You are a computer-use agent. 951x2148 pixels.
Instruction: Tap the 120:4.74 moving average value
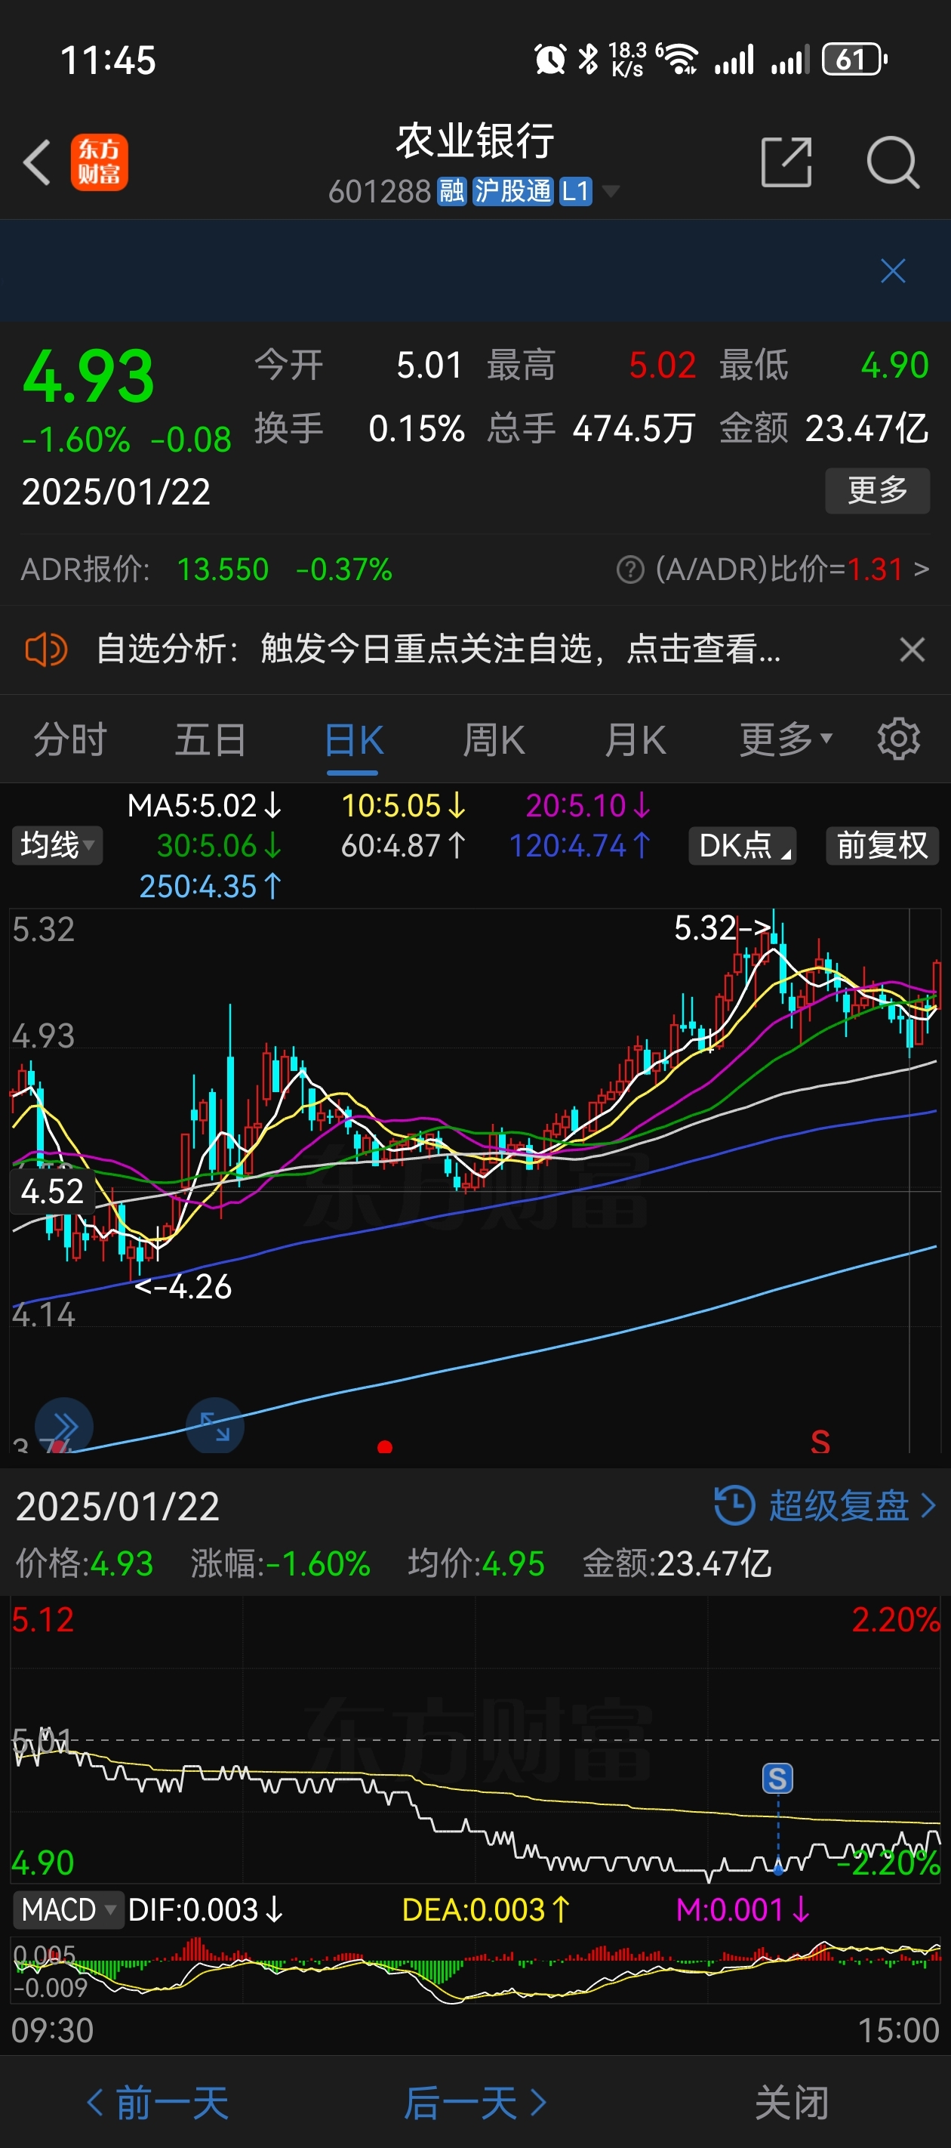(x=580, y=845)
